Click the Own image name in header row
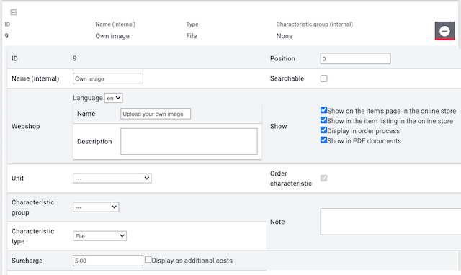 coord(112,36)
